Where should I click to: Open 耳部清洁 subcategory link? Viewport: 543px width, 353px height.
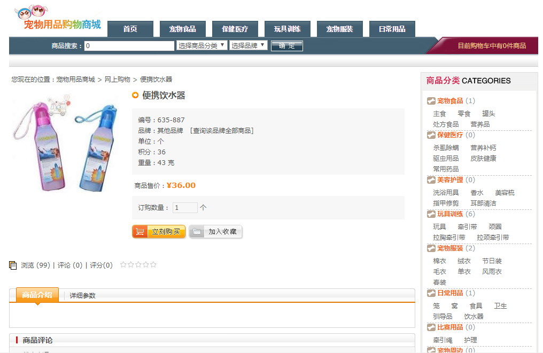[x=484, y=203]
